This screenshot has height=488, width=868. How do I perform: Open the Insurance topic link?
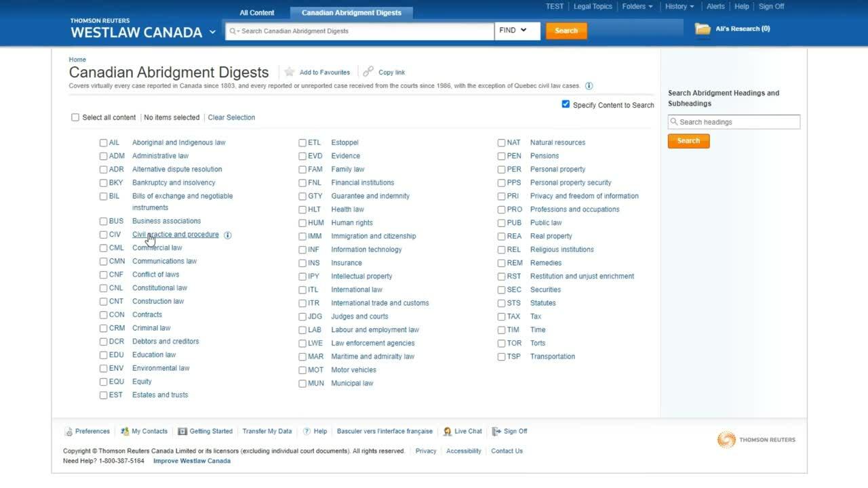tap(347, 263)
